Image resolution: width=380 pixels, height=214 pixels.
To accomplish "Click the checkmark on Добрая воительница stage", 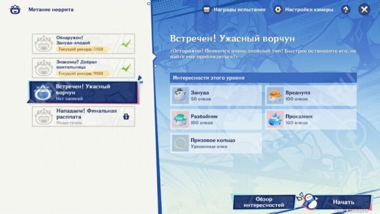I will [126, 68].
